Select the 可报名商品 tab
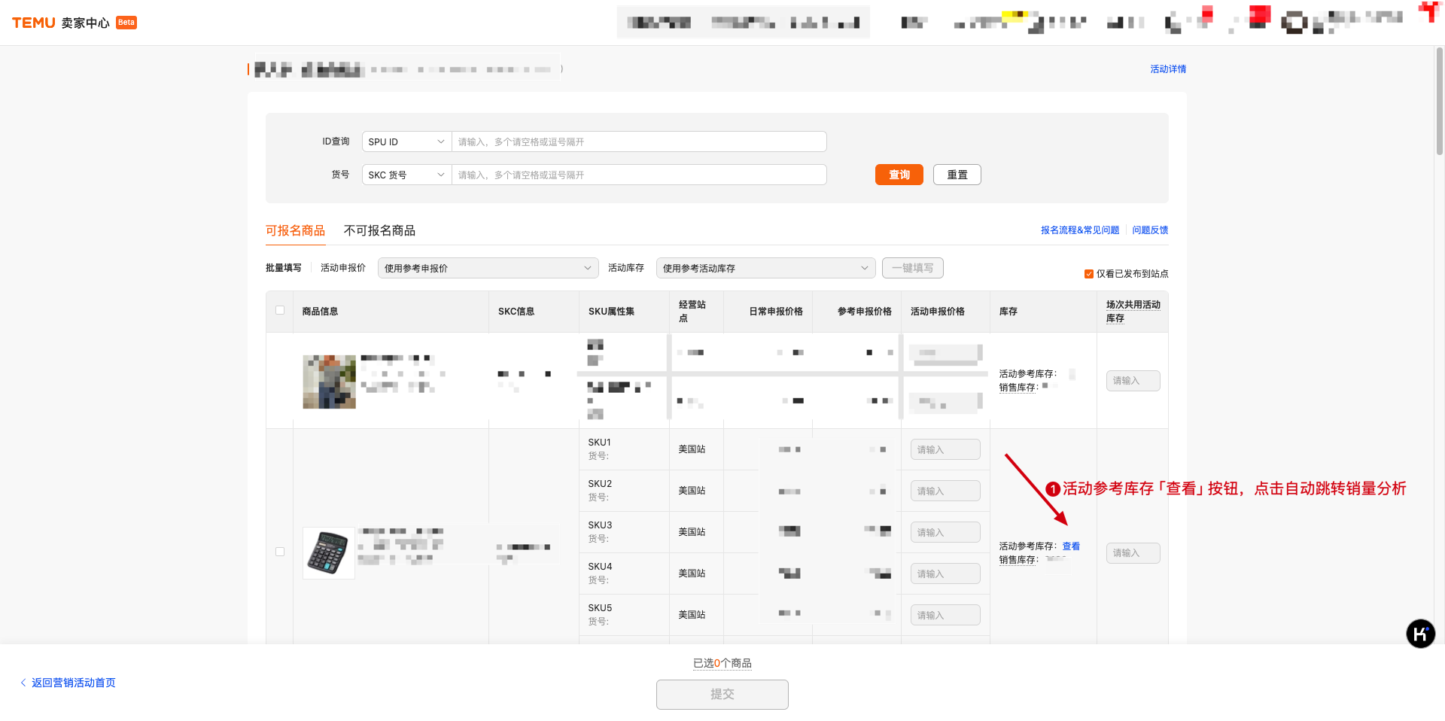 pos(295,230)
